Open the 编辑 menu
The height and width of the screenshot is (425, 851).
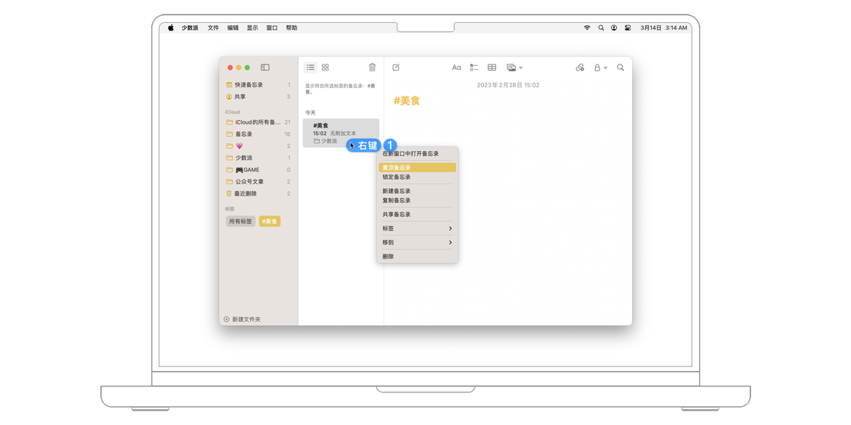tap(233, 27)
